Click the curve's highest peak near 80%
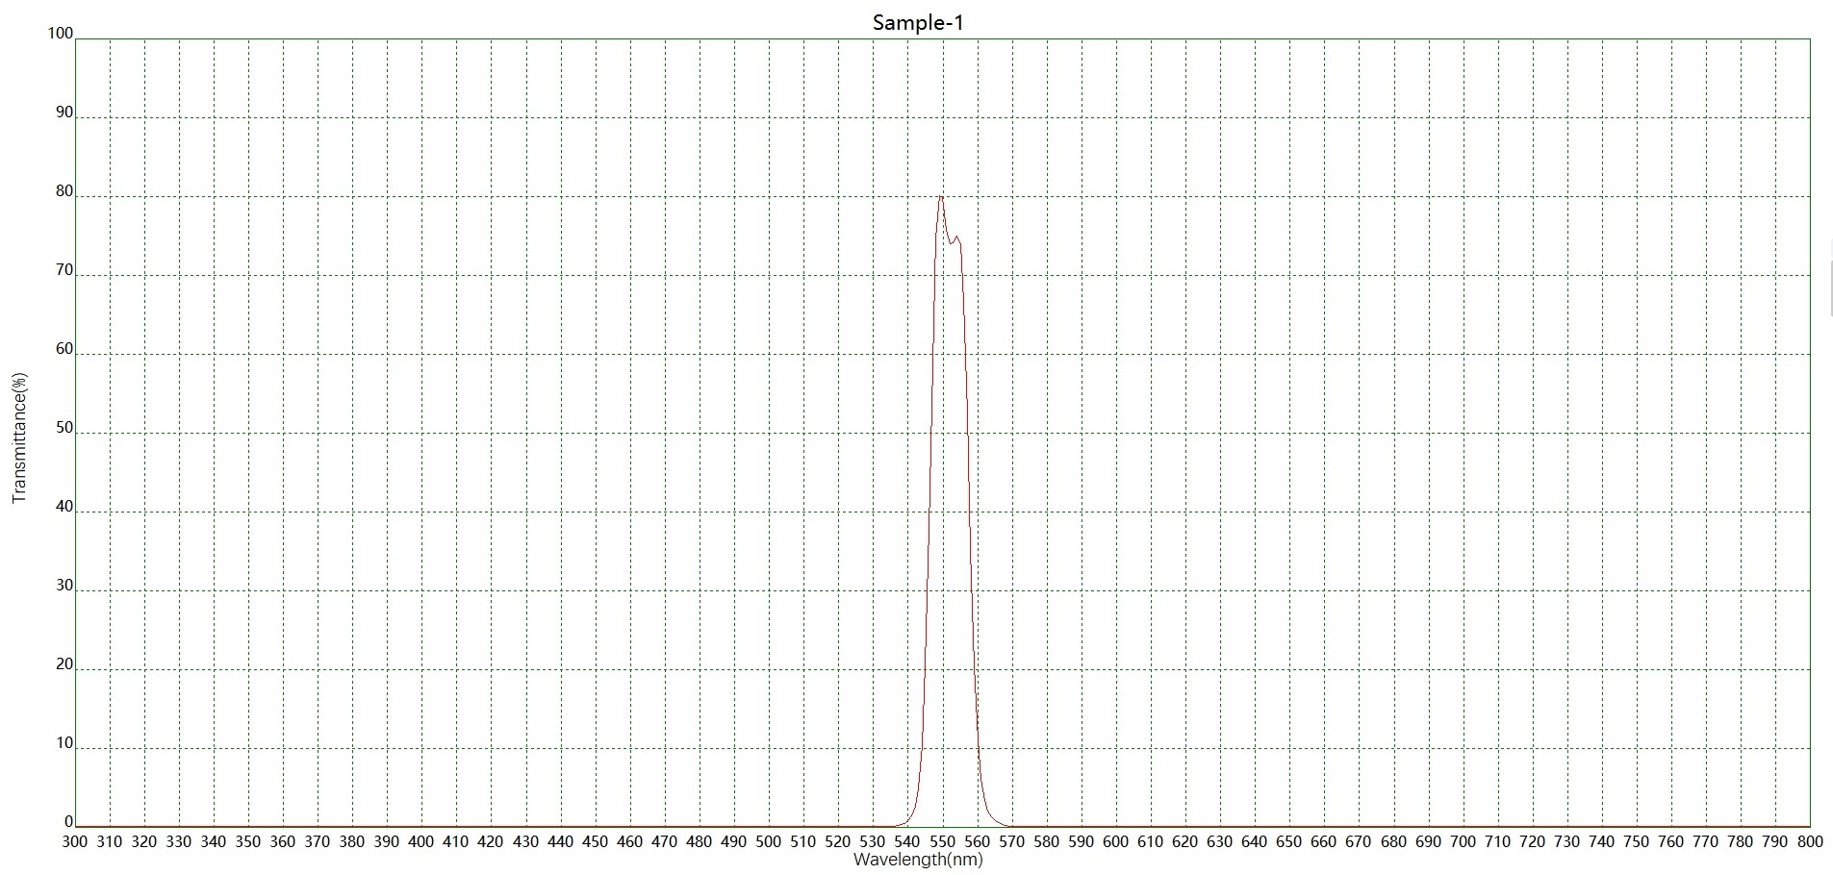 coord(940,197)
